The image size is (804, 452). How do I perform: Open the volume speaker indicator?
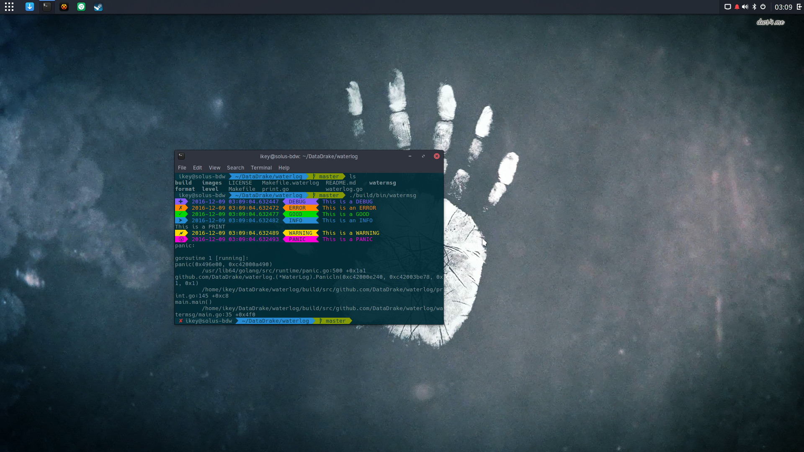pos(745,7)
